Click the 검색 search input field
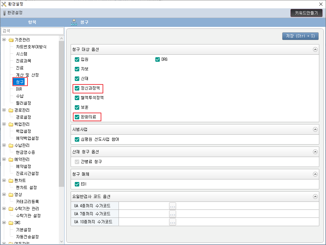Viewport: 326px width, 245px height. point(32,31)
